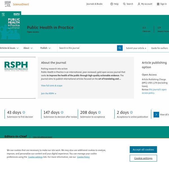Click info icon next to 43 days

point(24,112)
